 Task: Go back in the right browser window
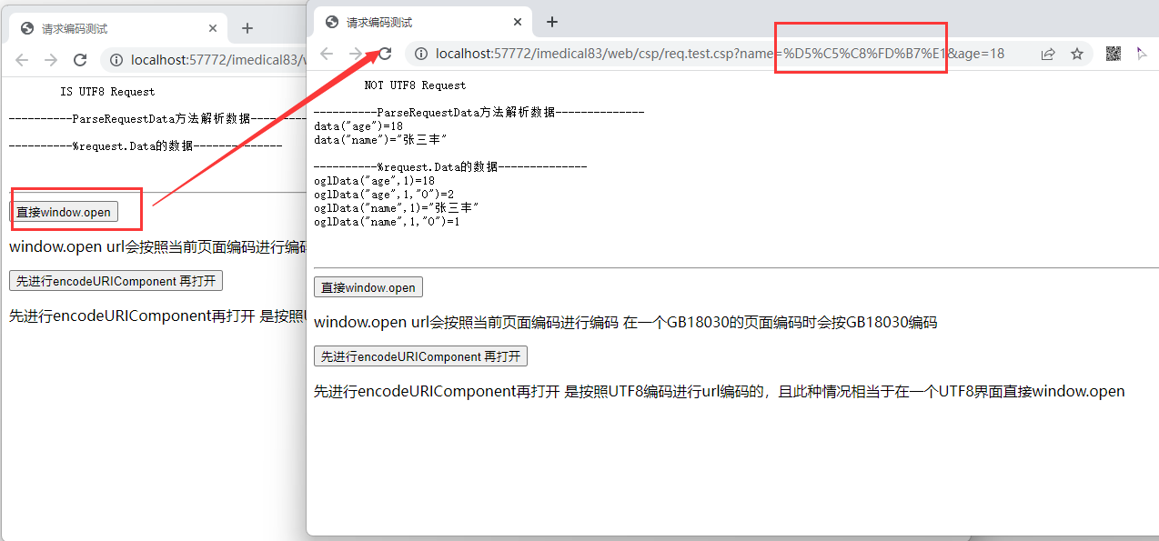[x=327, y=54]
